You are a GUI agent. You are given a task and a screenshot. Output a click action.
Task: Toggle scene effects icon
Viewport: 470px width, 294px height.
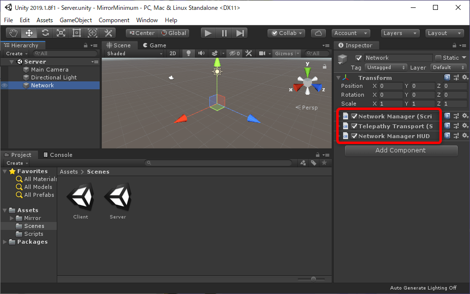(x=215, y=53)
